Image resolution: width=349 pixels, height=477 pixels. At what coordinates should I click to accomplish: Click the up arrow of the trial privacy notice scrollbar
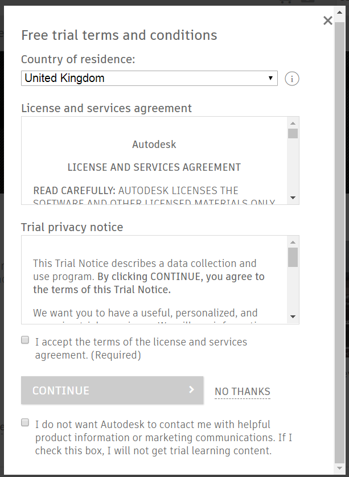point(293,242)
